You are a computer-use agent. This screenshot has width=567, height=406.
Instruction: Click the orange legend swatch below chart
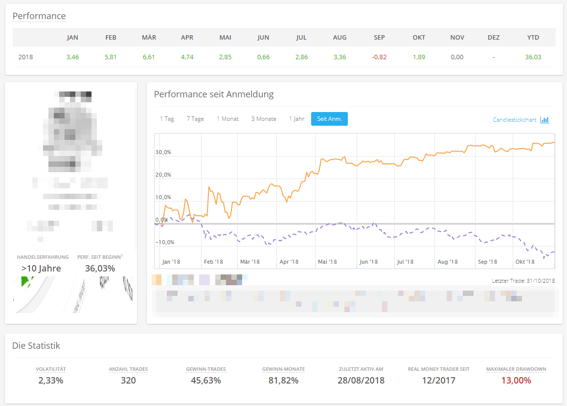coord(157,280)
